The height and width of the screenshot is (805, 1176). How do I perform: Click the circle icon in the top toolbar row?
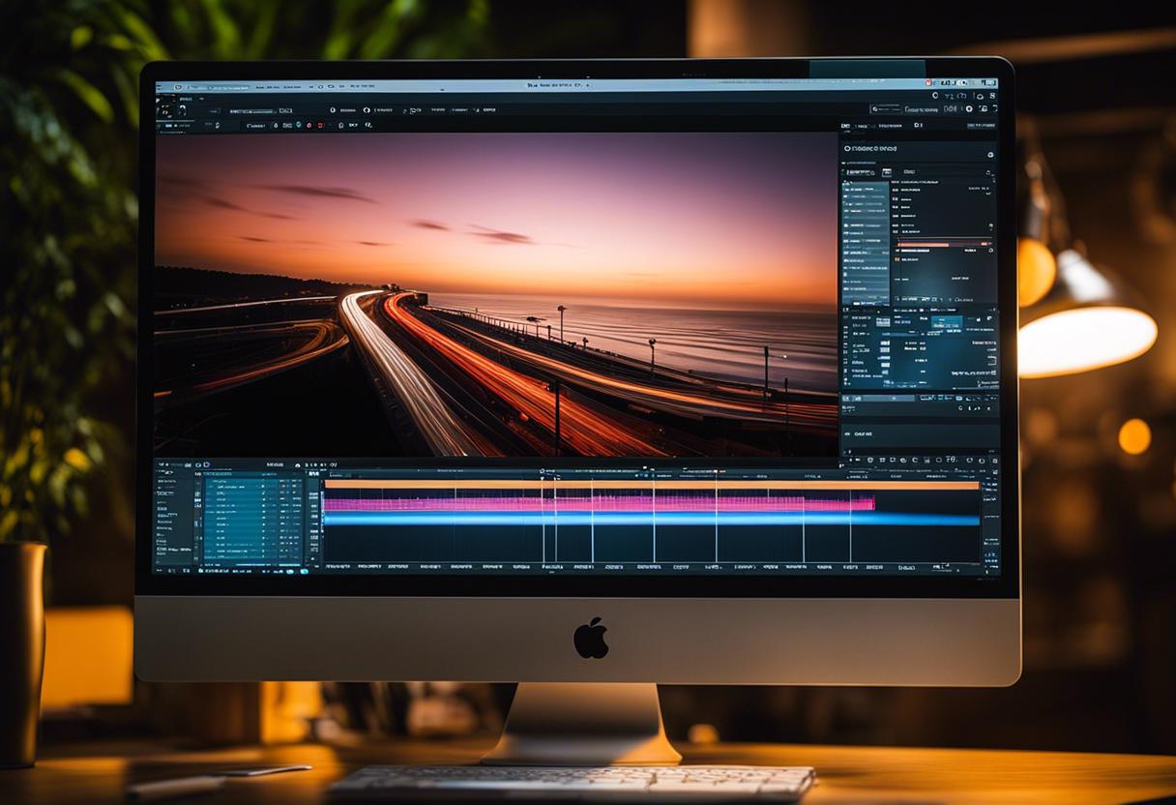click(x=332, y=109)
